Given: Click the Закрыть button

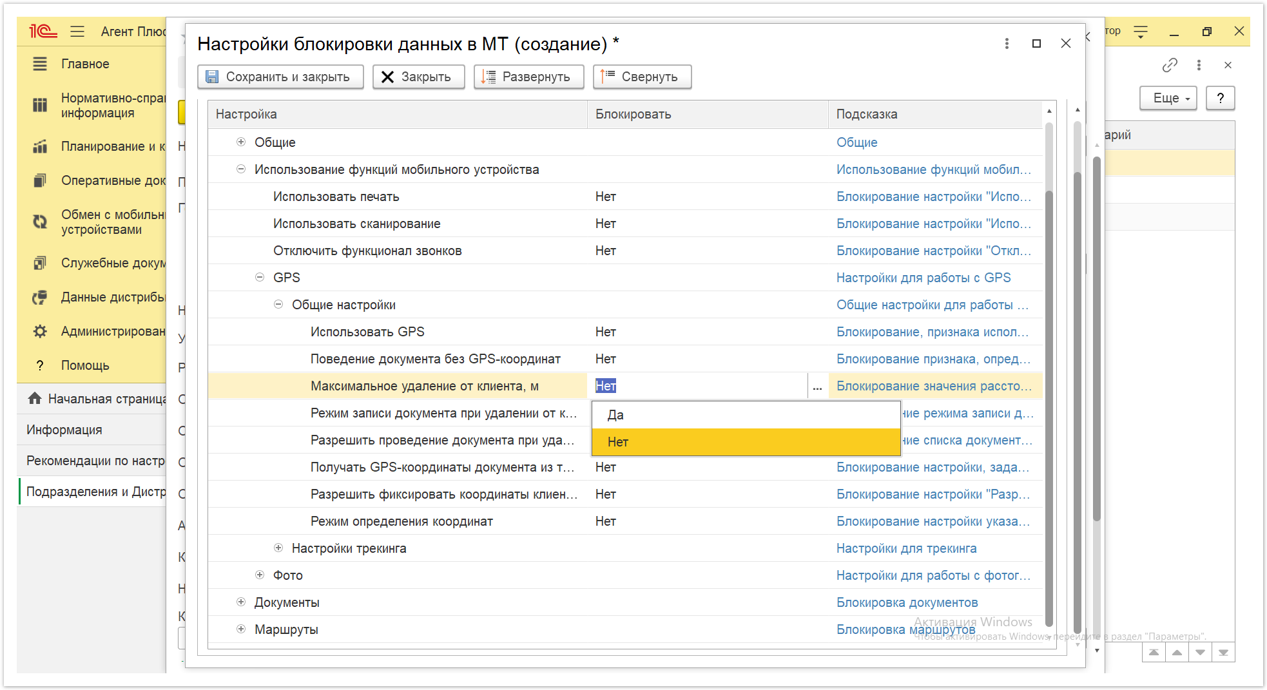Looking at the screenshot, I should tap(418, 77).
